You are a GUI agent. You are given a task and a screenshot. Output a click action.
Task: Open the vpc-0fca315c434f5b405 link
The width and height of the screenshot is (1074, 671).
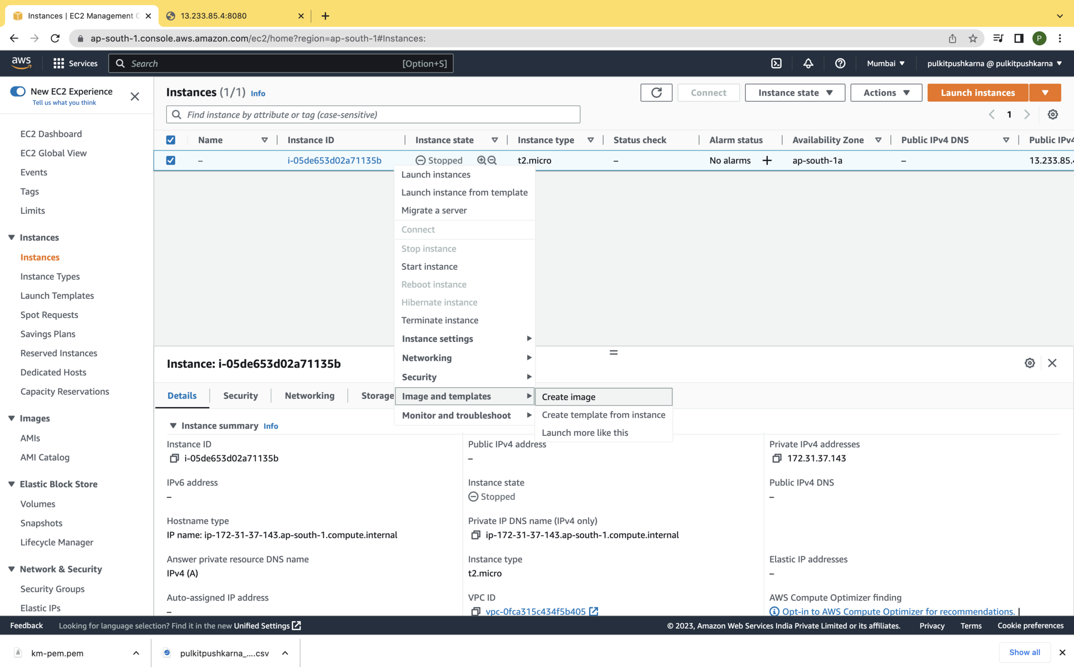pos(535,611)
